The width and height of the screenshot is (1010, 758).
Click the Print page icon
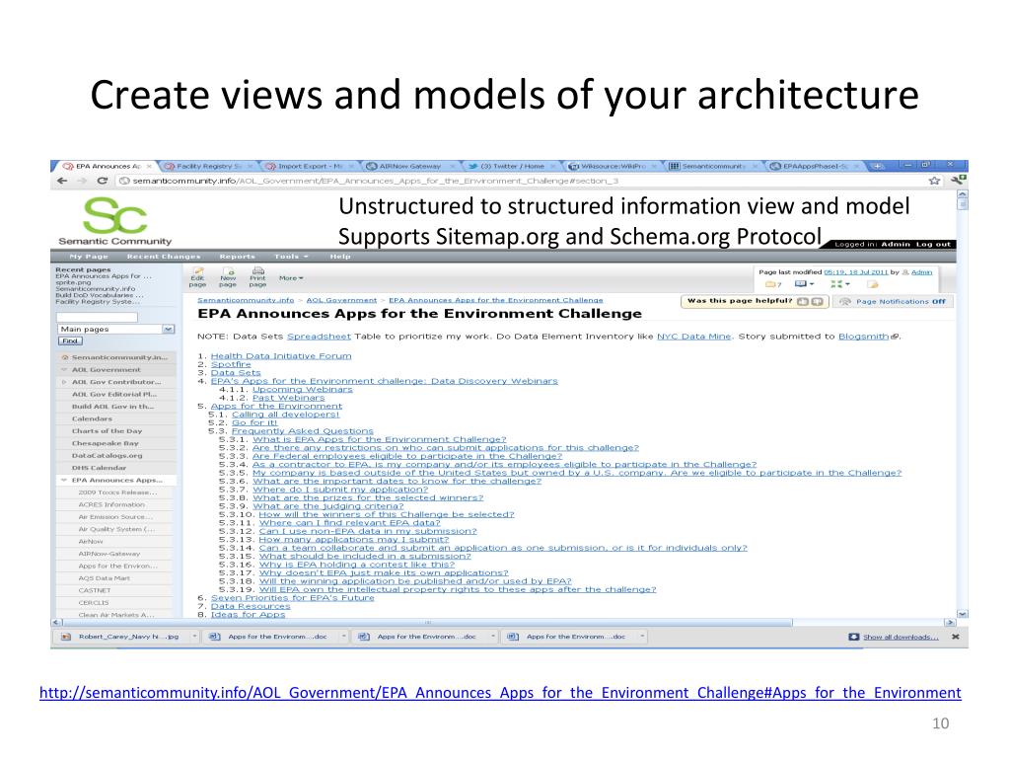point(257,277)
